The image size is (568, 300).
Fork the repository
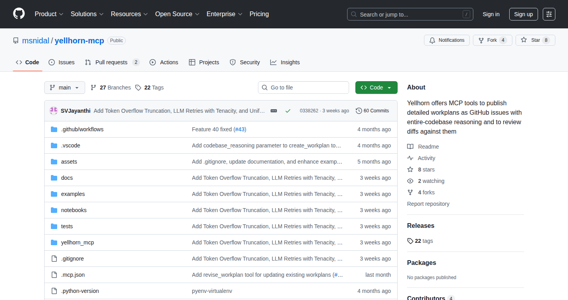(x=493, y=40)
